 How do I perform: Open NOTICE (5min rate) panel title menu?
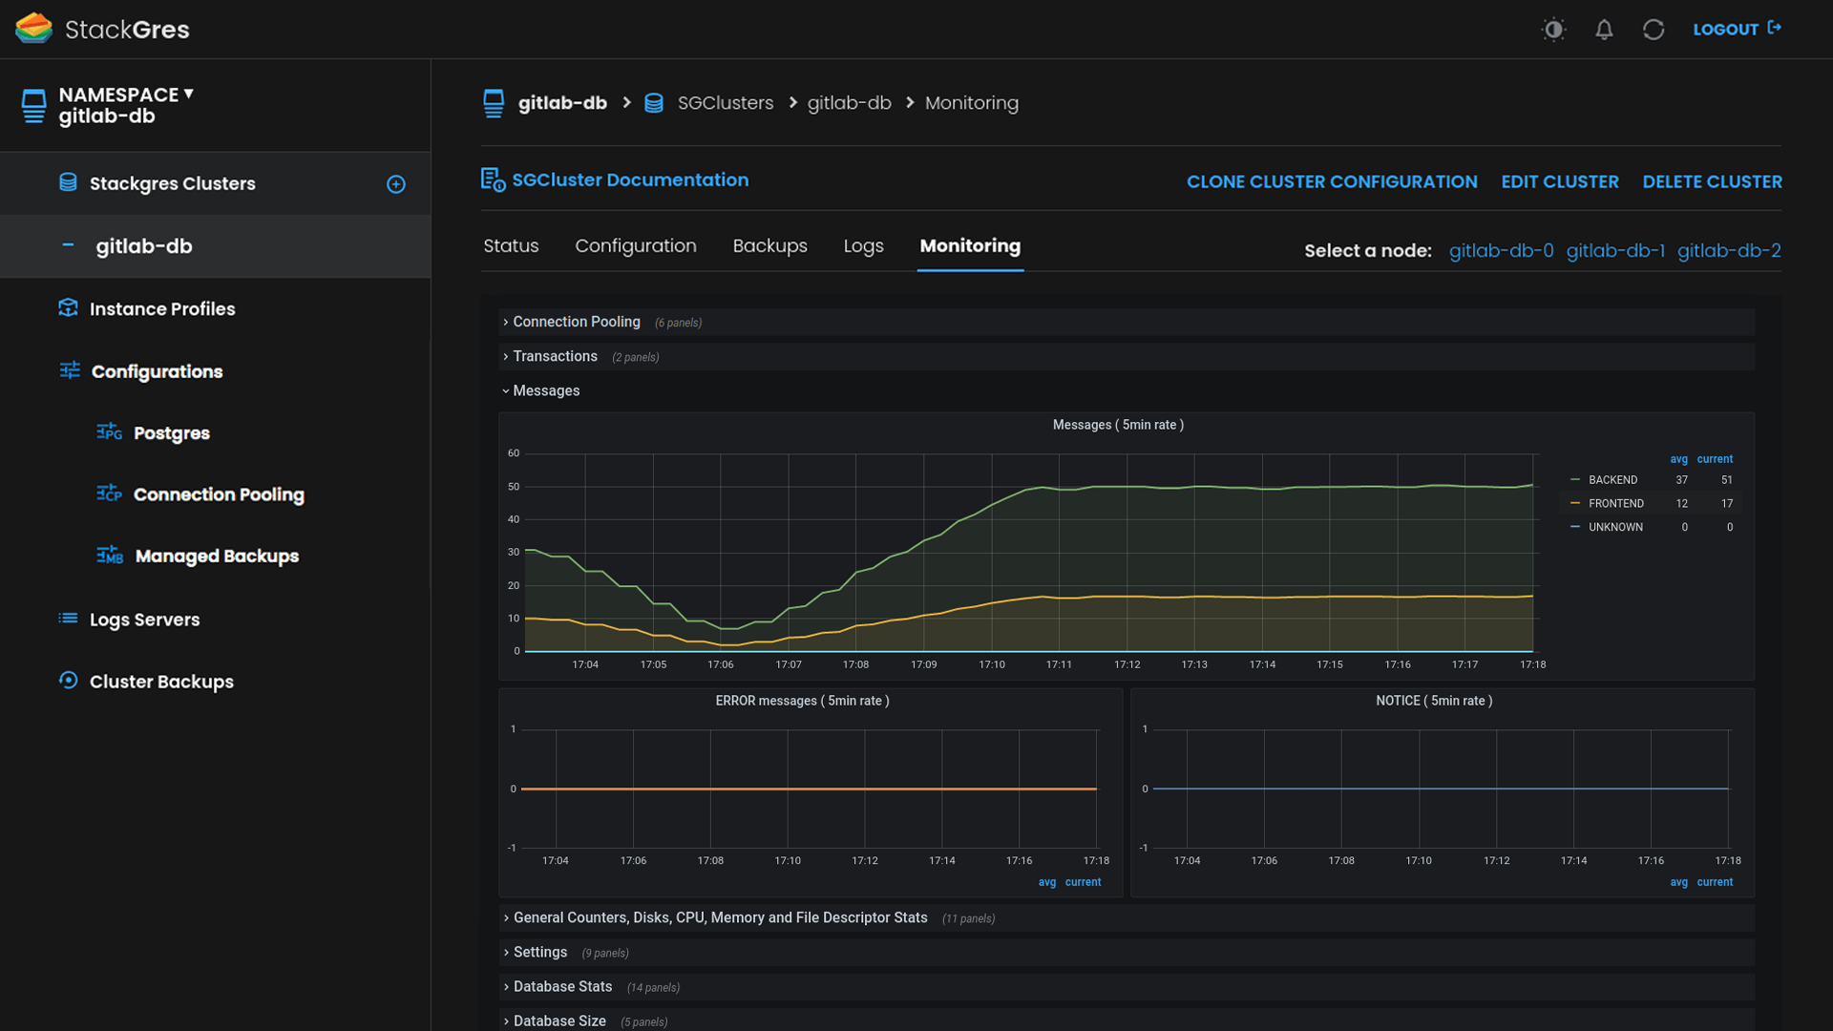point(1434,702)
